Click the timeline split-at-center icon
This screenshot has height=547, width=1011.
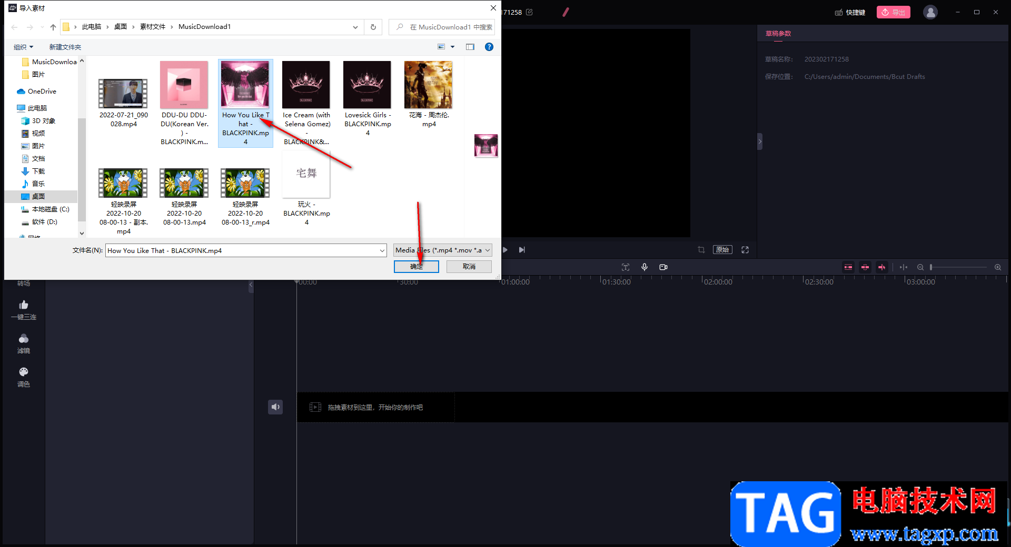[904, 267]
